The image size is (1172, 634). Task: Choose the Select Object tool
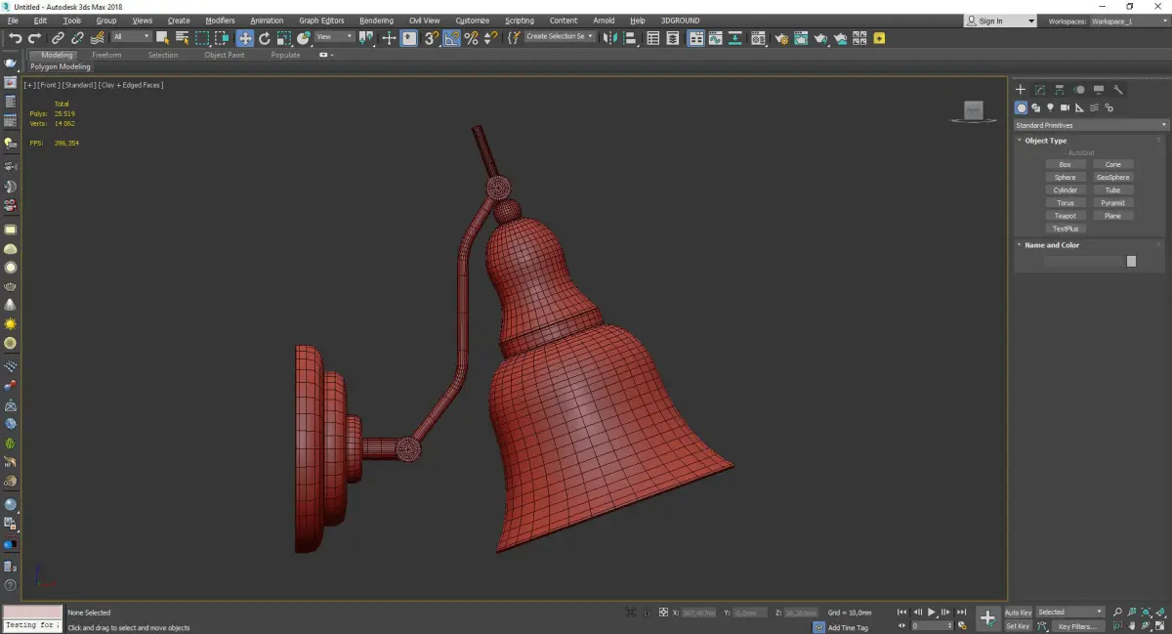pyautogui.click(x=162, y=38)
